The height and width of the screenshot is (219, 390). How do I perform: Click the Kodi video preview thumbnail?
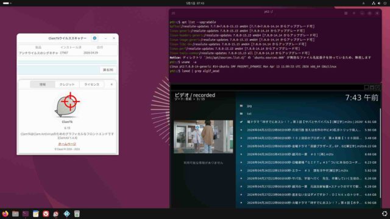coord(203,137)
